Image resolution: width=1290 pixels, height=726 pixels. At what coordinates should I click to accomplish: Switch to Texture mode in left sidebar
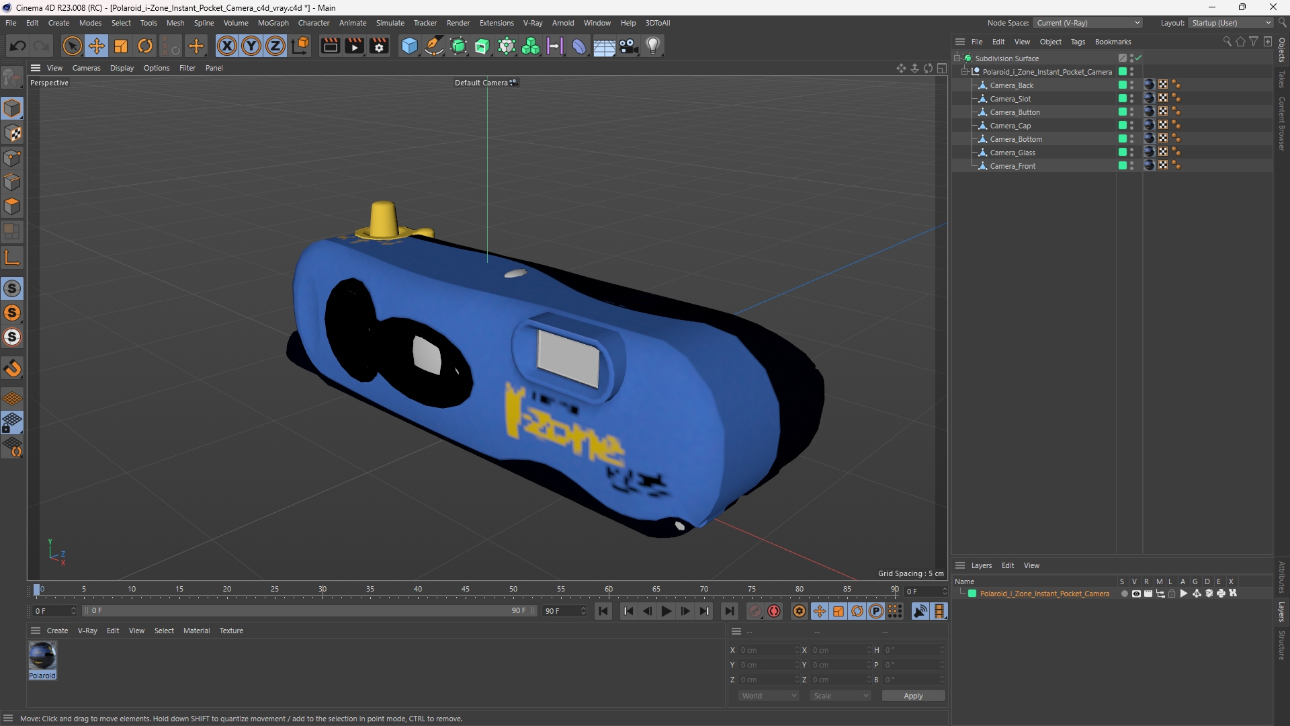click(13, 133)
